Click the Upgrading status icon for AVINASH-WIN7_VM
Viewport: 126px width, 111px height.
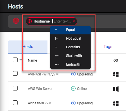point(73,74)
